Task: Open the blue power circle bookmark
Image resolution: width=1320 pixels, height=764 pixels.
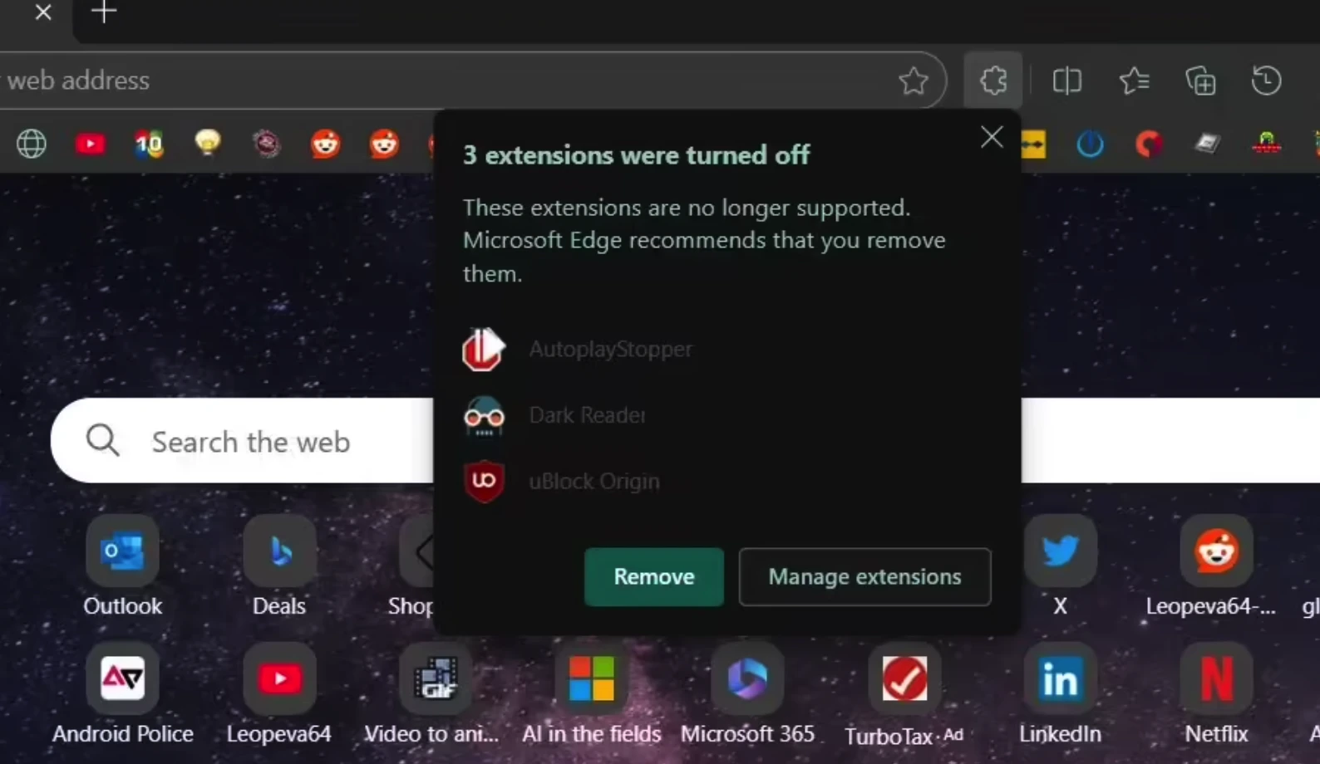Action: click(1090, 144)
